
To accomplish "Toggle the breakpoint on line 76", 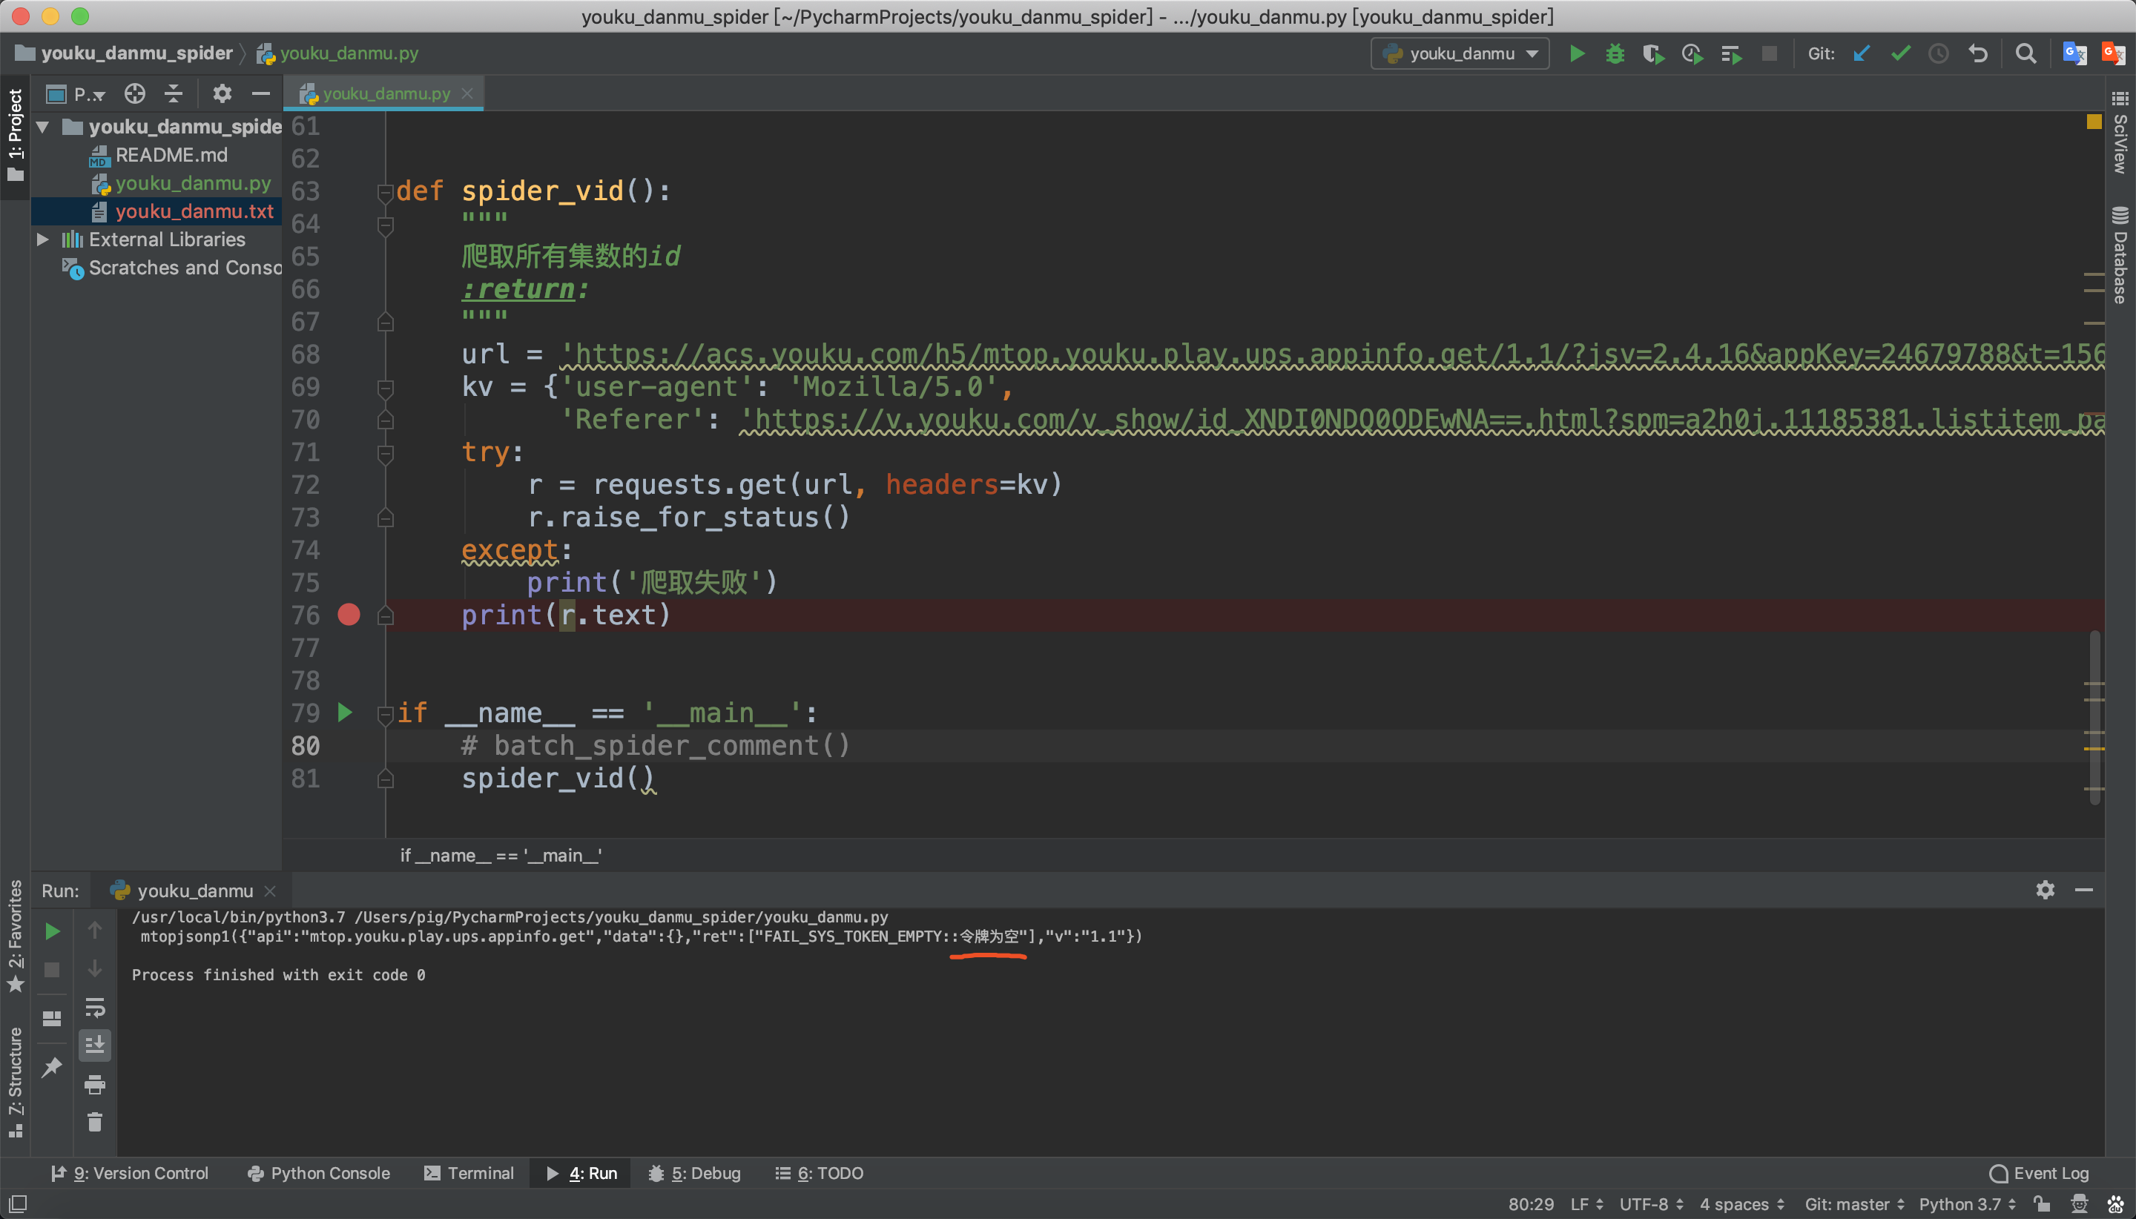I will tap(348, 615).
